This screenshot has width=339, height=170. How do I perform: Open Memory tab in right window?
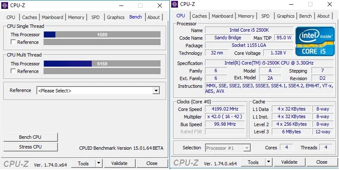(x=246, y=16)
